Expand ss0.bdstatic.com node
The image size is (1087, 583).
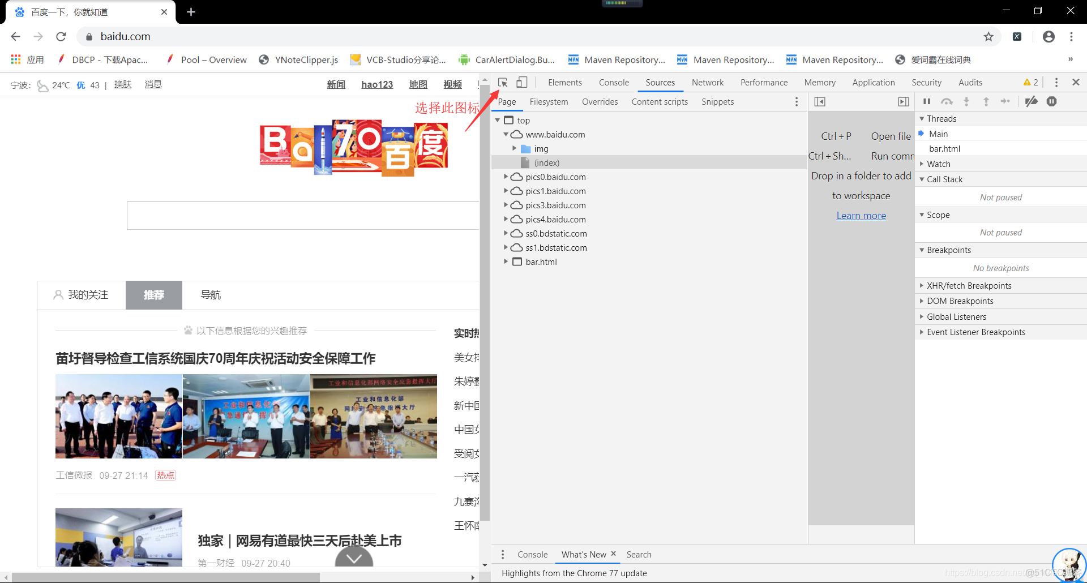click(506, 233)
